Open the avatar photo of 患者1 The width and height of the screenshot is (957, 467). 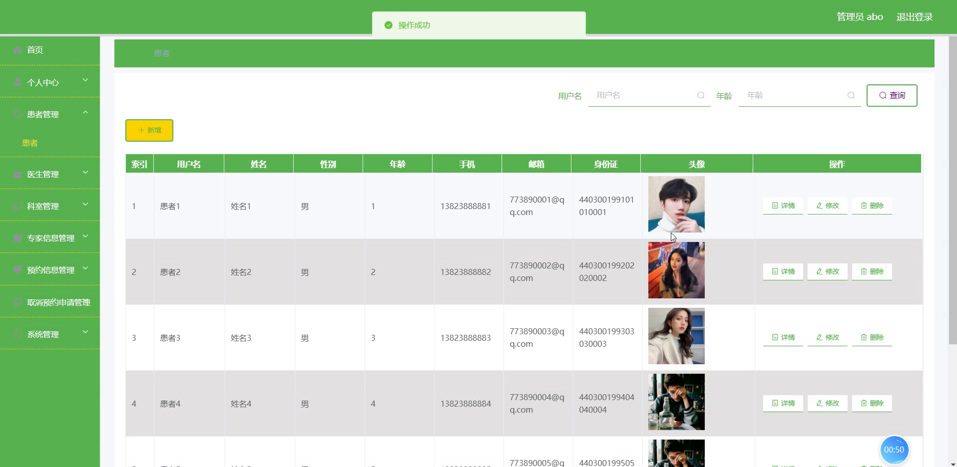[x=676, y=204]
